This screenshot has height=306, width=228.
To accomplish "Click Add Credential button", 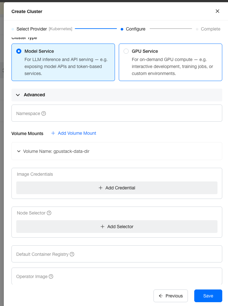I will tap(117, 188).
